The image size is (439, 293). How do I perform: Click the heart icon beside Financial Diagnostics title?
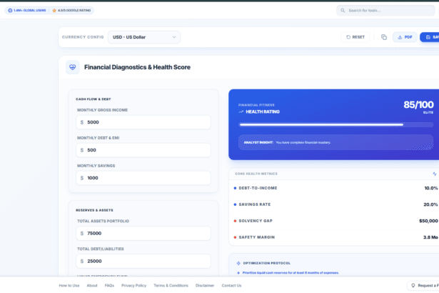(73, 67)
